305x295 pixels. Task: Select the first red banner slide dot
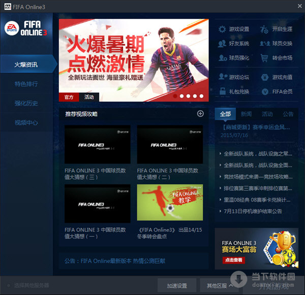(x=175, y=96)
